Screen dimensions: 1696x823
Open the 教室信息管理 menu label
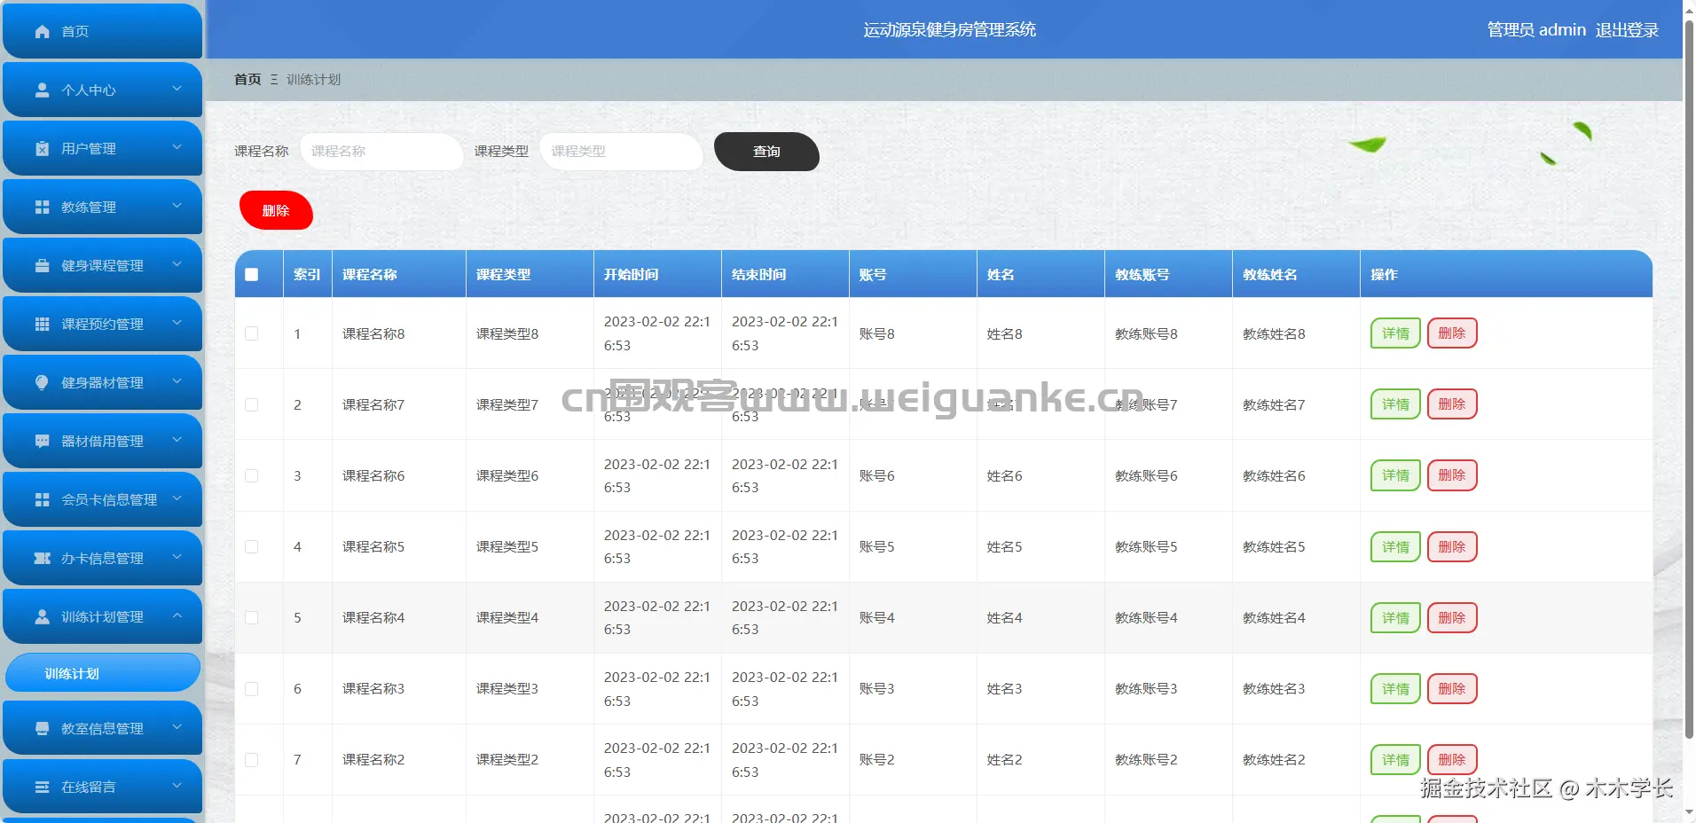coord(102,729)
